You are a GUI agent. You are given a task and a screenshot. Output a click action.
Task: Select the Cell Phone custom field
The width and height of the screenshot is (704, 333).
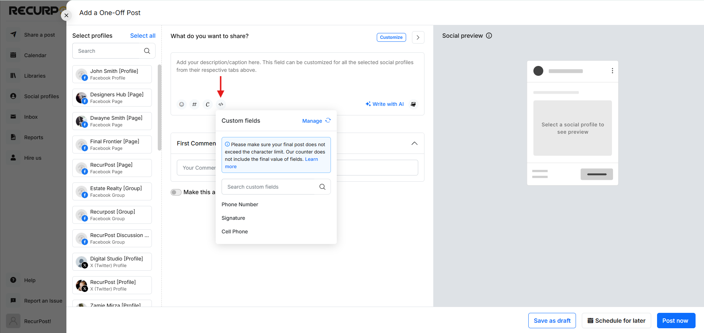(235, 232)
